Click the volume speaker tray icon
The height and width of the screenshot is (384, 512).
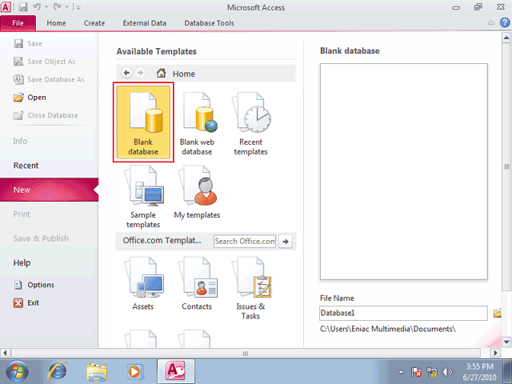pyautogui.click(x=447, y=372)
